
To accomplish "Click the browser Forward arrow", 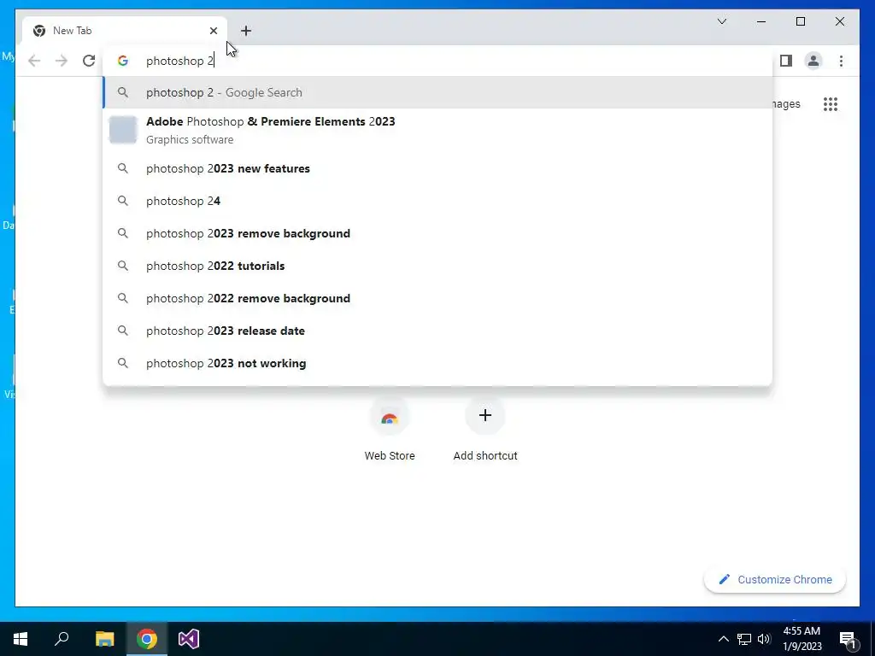I will tap(62, 61).
